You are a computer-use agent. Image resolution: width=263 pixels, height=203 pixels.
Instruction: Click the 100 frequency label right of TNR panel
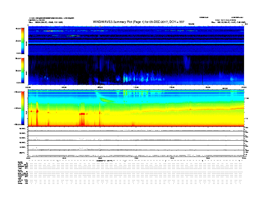[247, 98]
